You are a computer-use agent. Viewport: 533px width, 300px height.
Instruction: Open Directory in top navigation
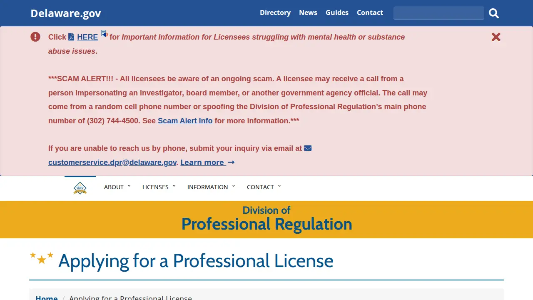click(275, 12)
